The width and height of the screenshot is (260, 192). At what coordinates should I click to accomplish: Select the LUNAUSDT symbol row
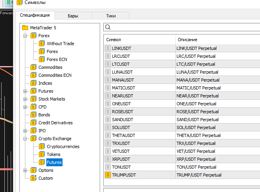click(182, 72)
